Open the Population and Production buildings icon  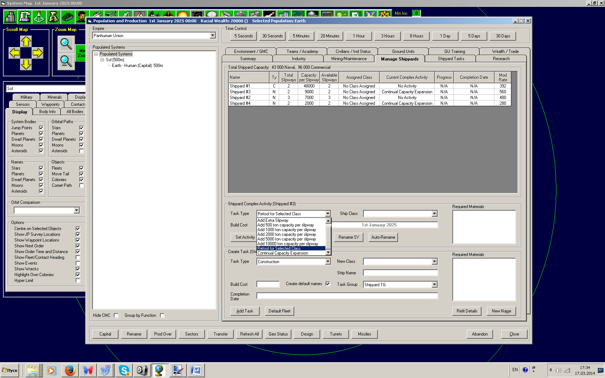click(x=10, y=17)
